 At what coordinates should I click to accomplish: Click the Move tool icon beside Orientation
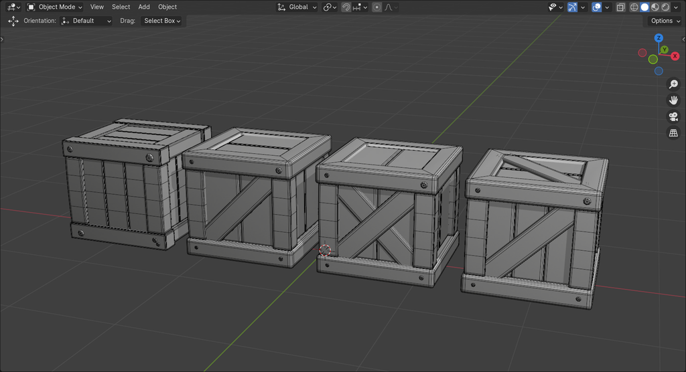click(x=13, y=21)
